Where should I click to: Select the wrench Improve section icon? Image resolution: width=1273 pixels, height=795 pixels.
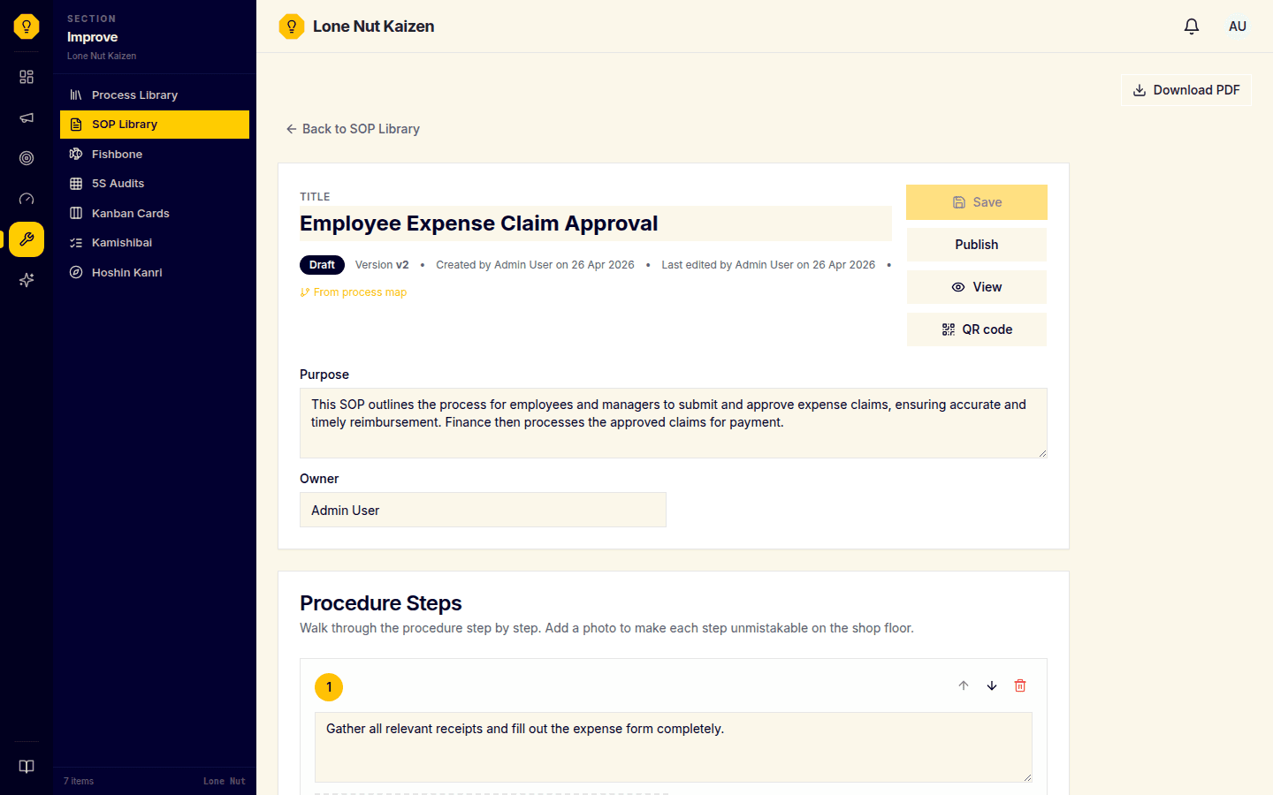27,239
